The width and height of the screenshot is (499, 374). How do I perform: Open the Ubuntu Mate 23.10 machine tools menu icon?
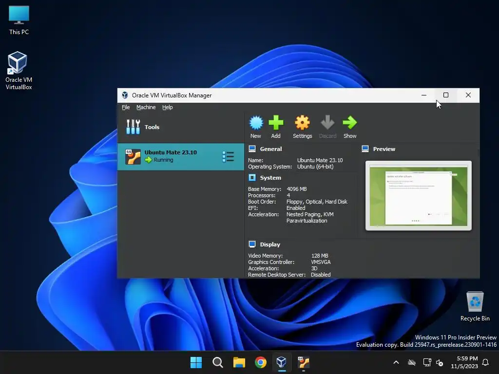tap(228, 157)
